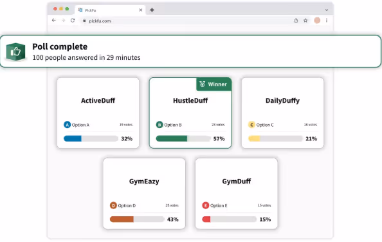Expand the tab search chevron
Image resolution: width=382 pixels, height=242 pixels.
click(327, 10)
